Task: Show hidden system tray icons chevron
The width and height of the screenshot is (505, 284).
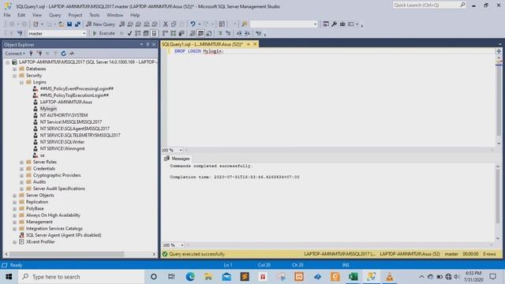Action: click(421, 277)
